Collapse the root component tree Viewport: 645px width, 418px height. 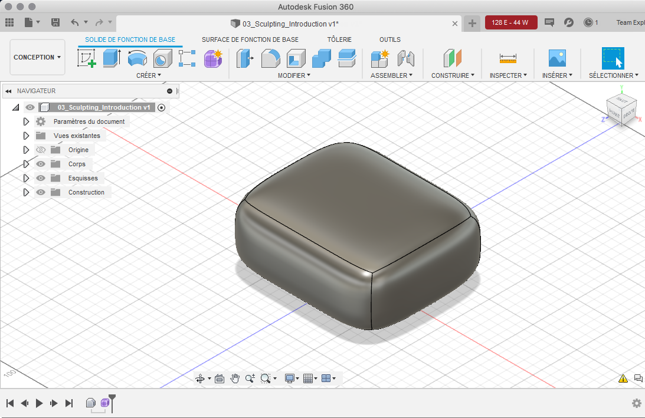click(15, 108)
